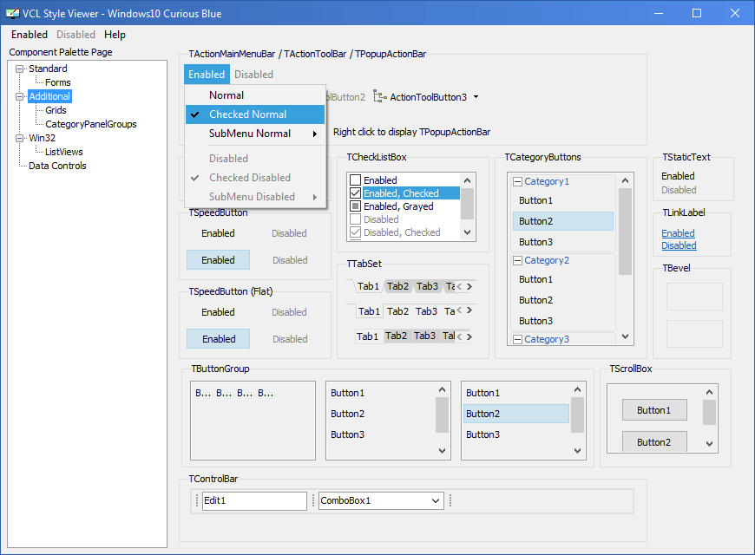This screenshot has width=755, height=555.
Task: Select the Grids tree item
Action: tap(56, 110)
